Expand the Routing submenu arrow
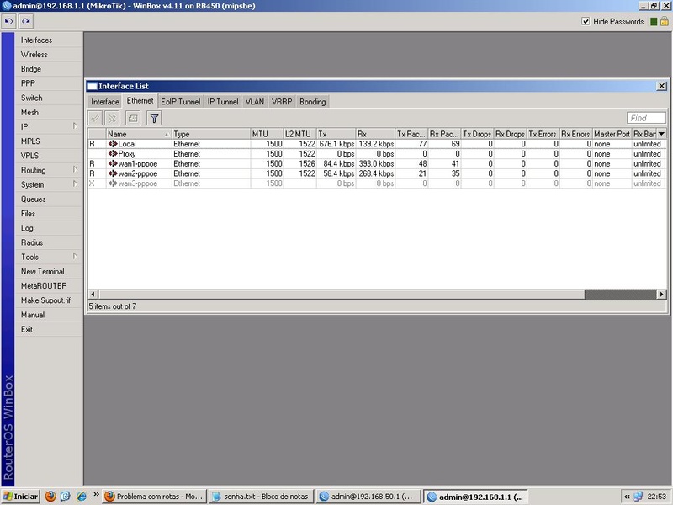The height and width of the screenshot is (505, 673). pos(75,170)
